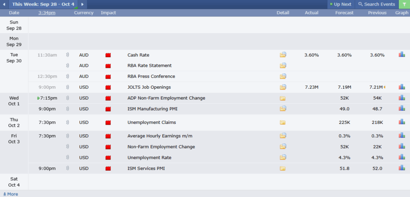Open detail folder for Unemployment Claims
The image size is (410, 197).
(x=283, y=122)
